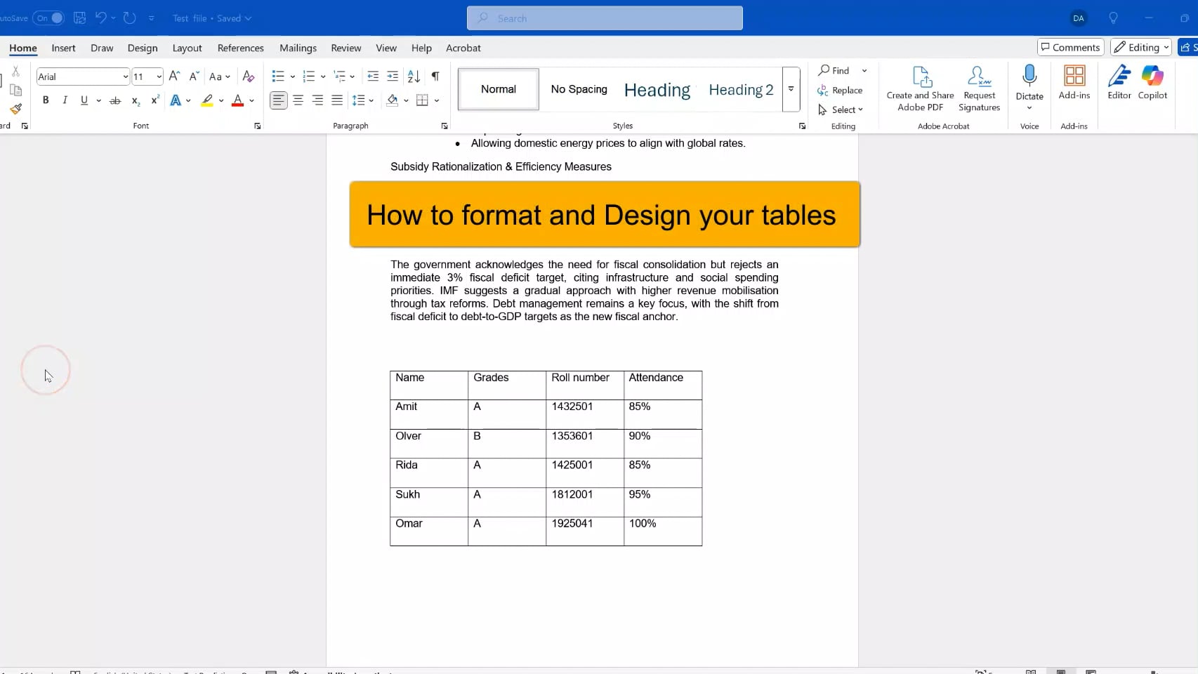Expand the Styles gallery

point(791,90)
